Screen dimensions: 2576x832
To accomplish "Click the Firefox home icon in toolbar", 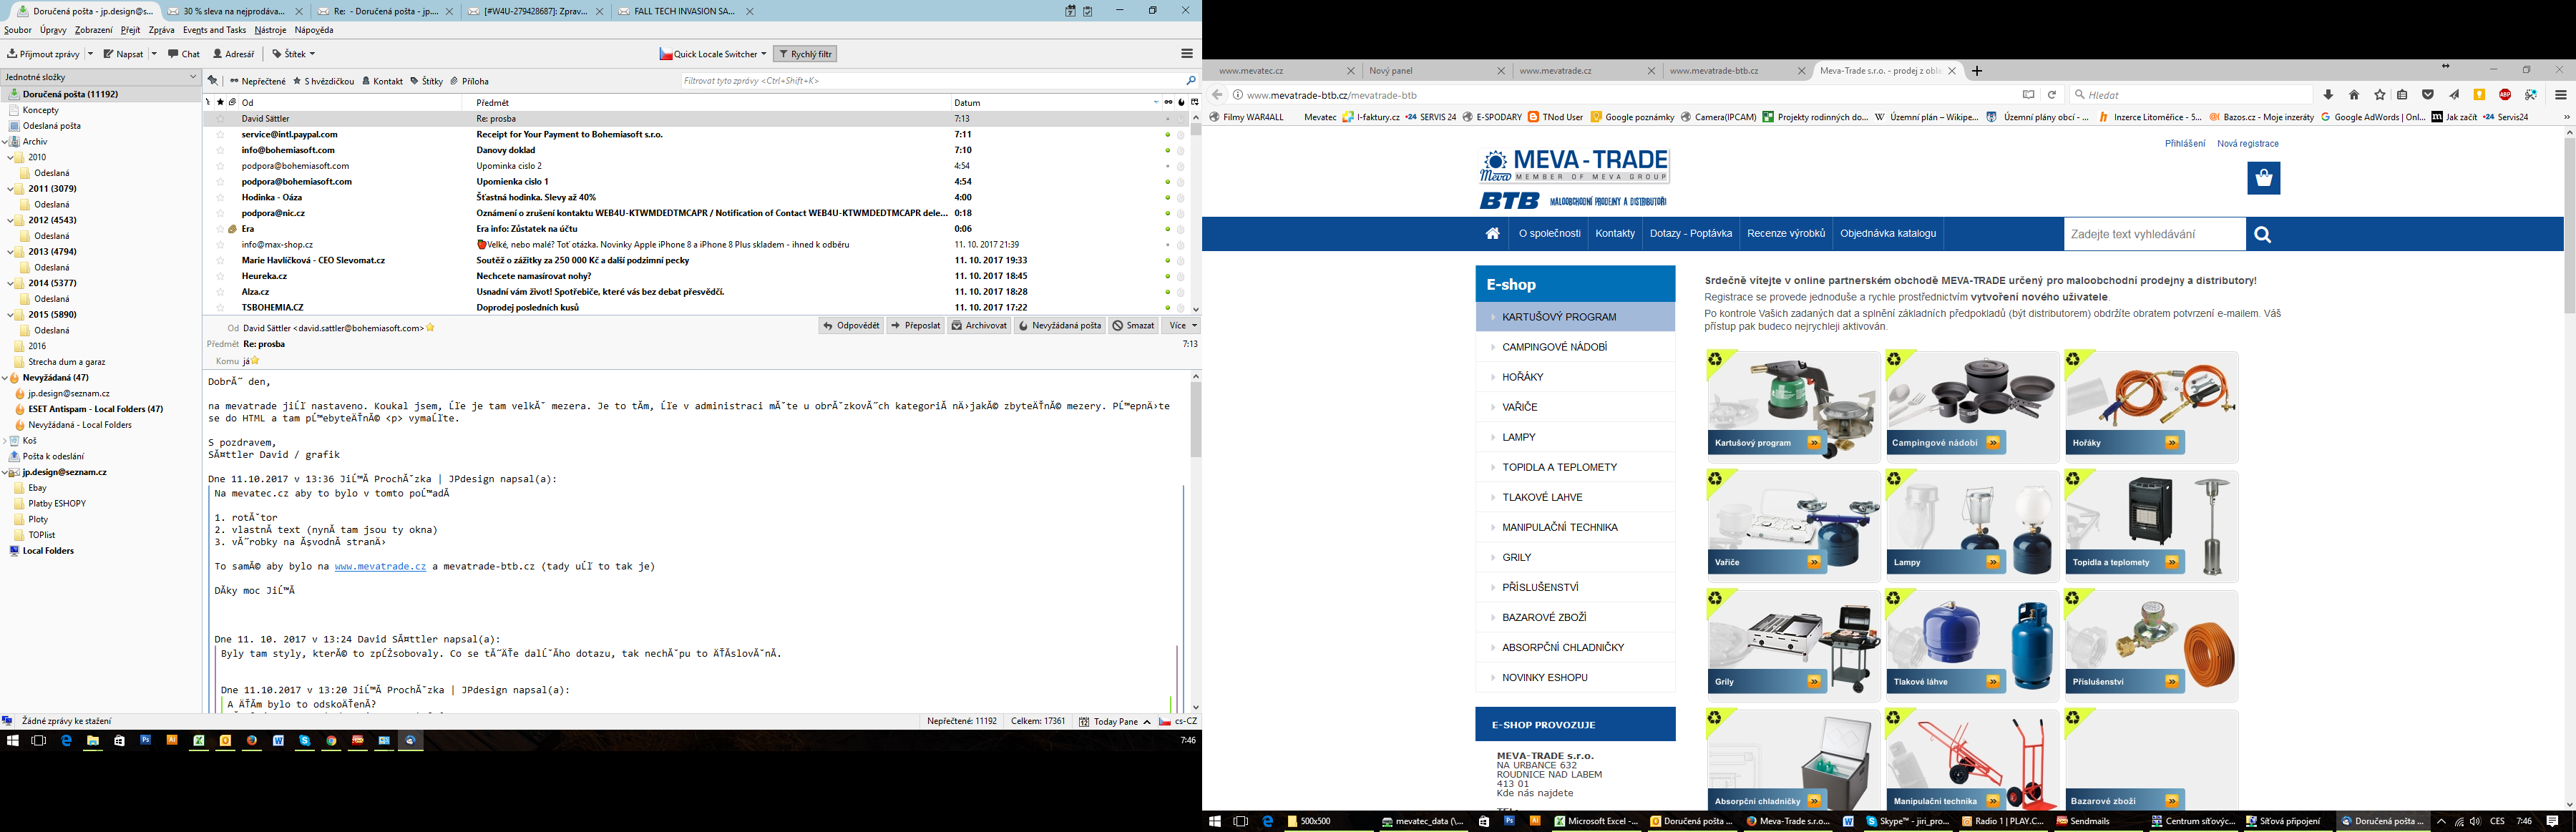I will click(x=2354, y=95).
